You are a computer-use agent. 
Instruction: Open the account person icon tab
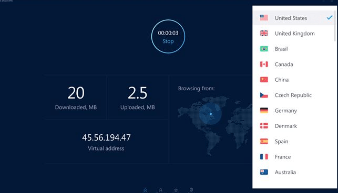(161, 190)
